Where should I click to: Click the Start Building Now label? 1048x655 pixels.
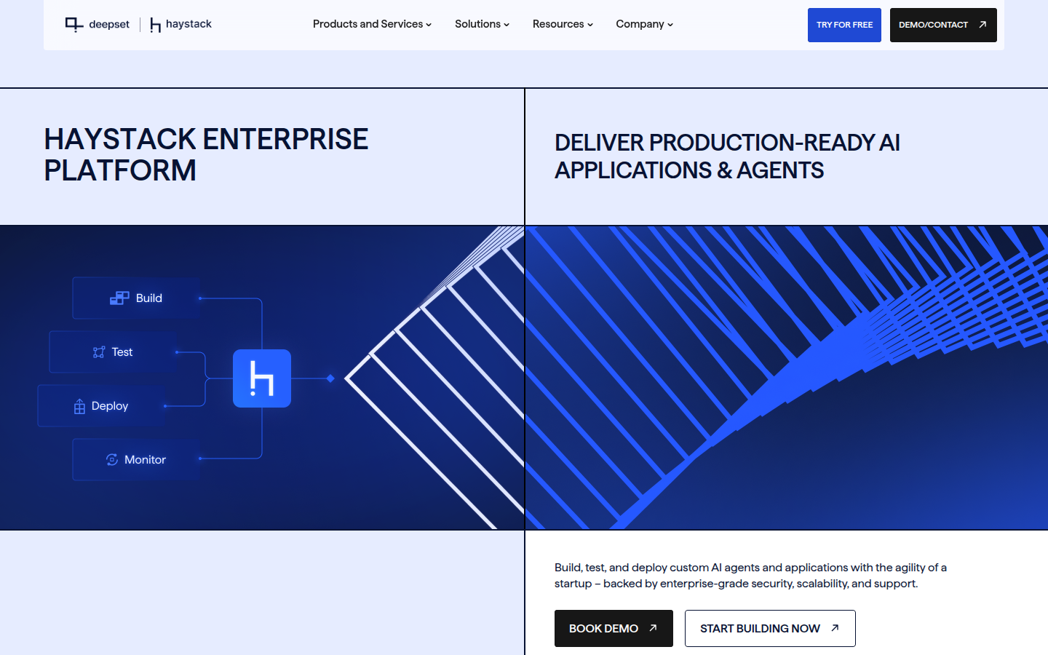point(760,628)
